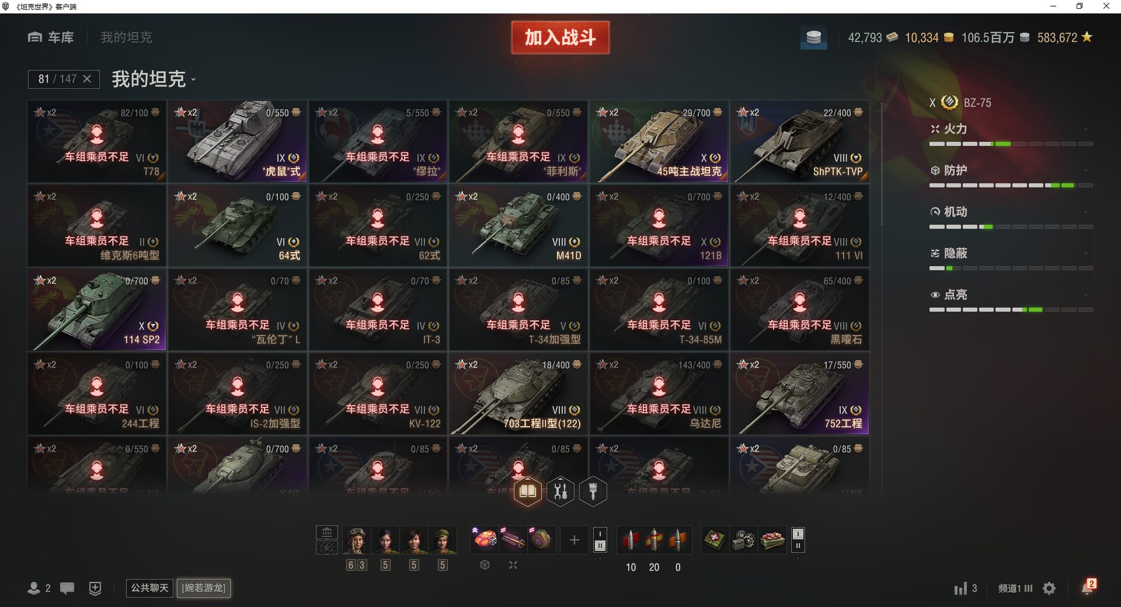Click the flashlight hexagon icon
The width and height of the screenshot is (1121, 607).
click(x=593, y=491)
